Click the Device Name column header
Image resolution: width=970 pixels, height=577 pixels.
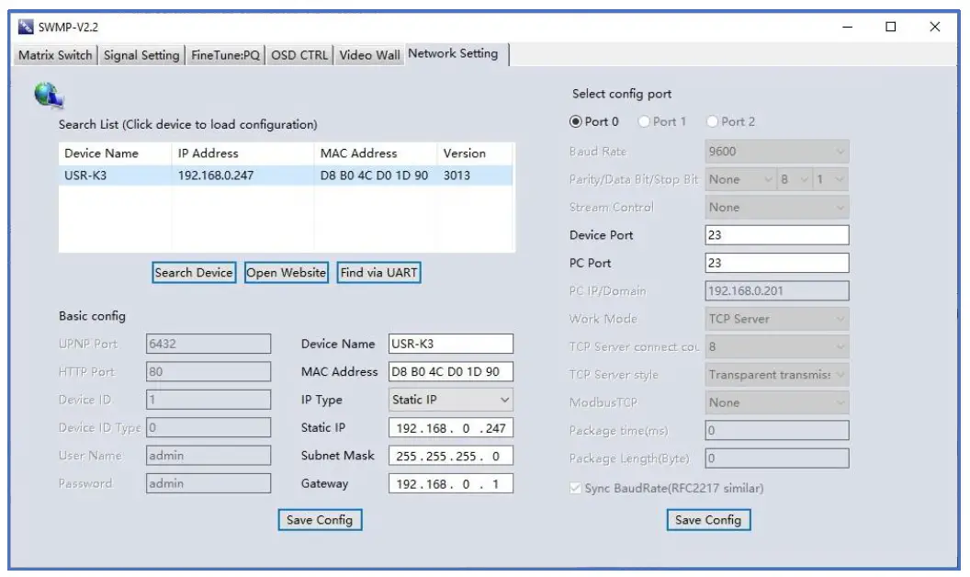[x=115, y=153]
